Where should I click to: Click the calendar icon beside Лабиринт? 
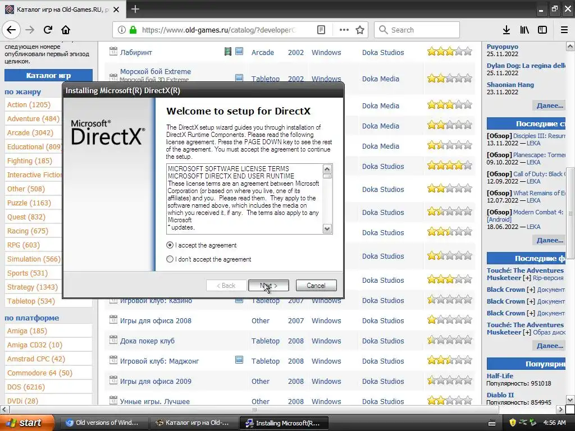pos(113,51)
